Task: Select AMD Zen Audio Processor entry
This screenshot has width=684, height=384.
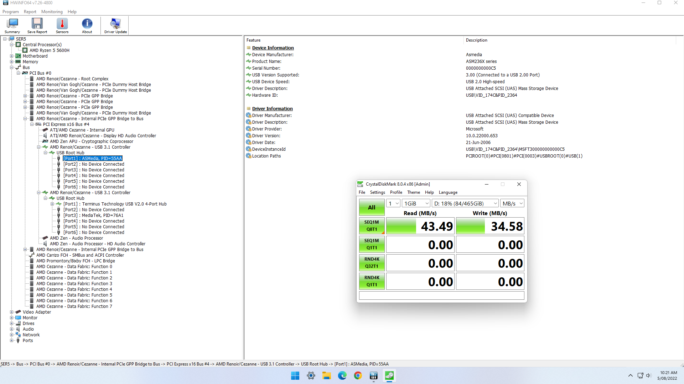Action: [x=76, y=238]
